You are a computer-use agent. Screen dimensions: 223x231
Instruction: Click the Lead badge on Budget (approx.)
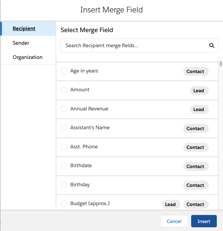[x=170, y=204]
